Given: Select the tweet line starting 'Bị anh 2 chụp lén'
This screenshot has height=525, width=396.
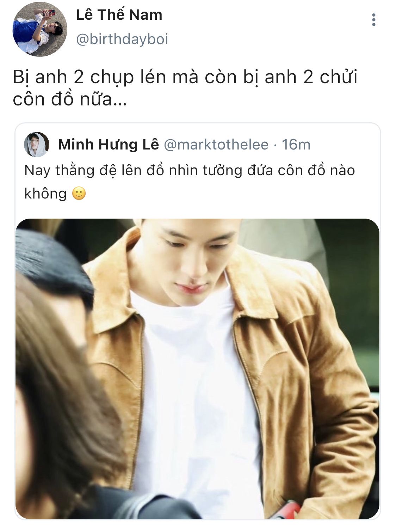Looking at the screenshot, I should 185,77.
